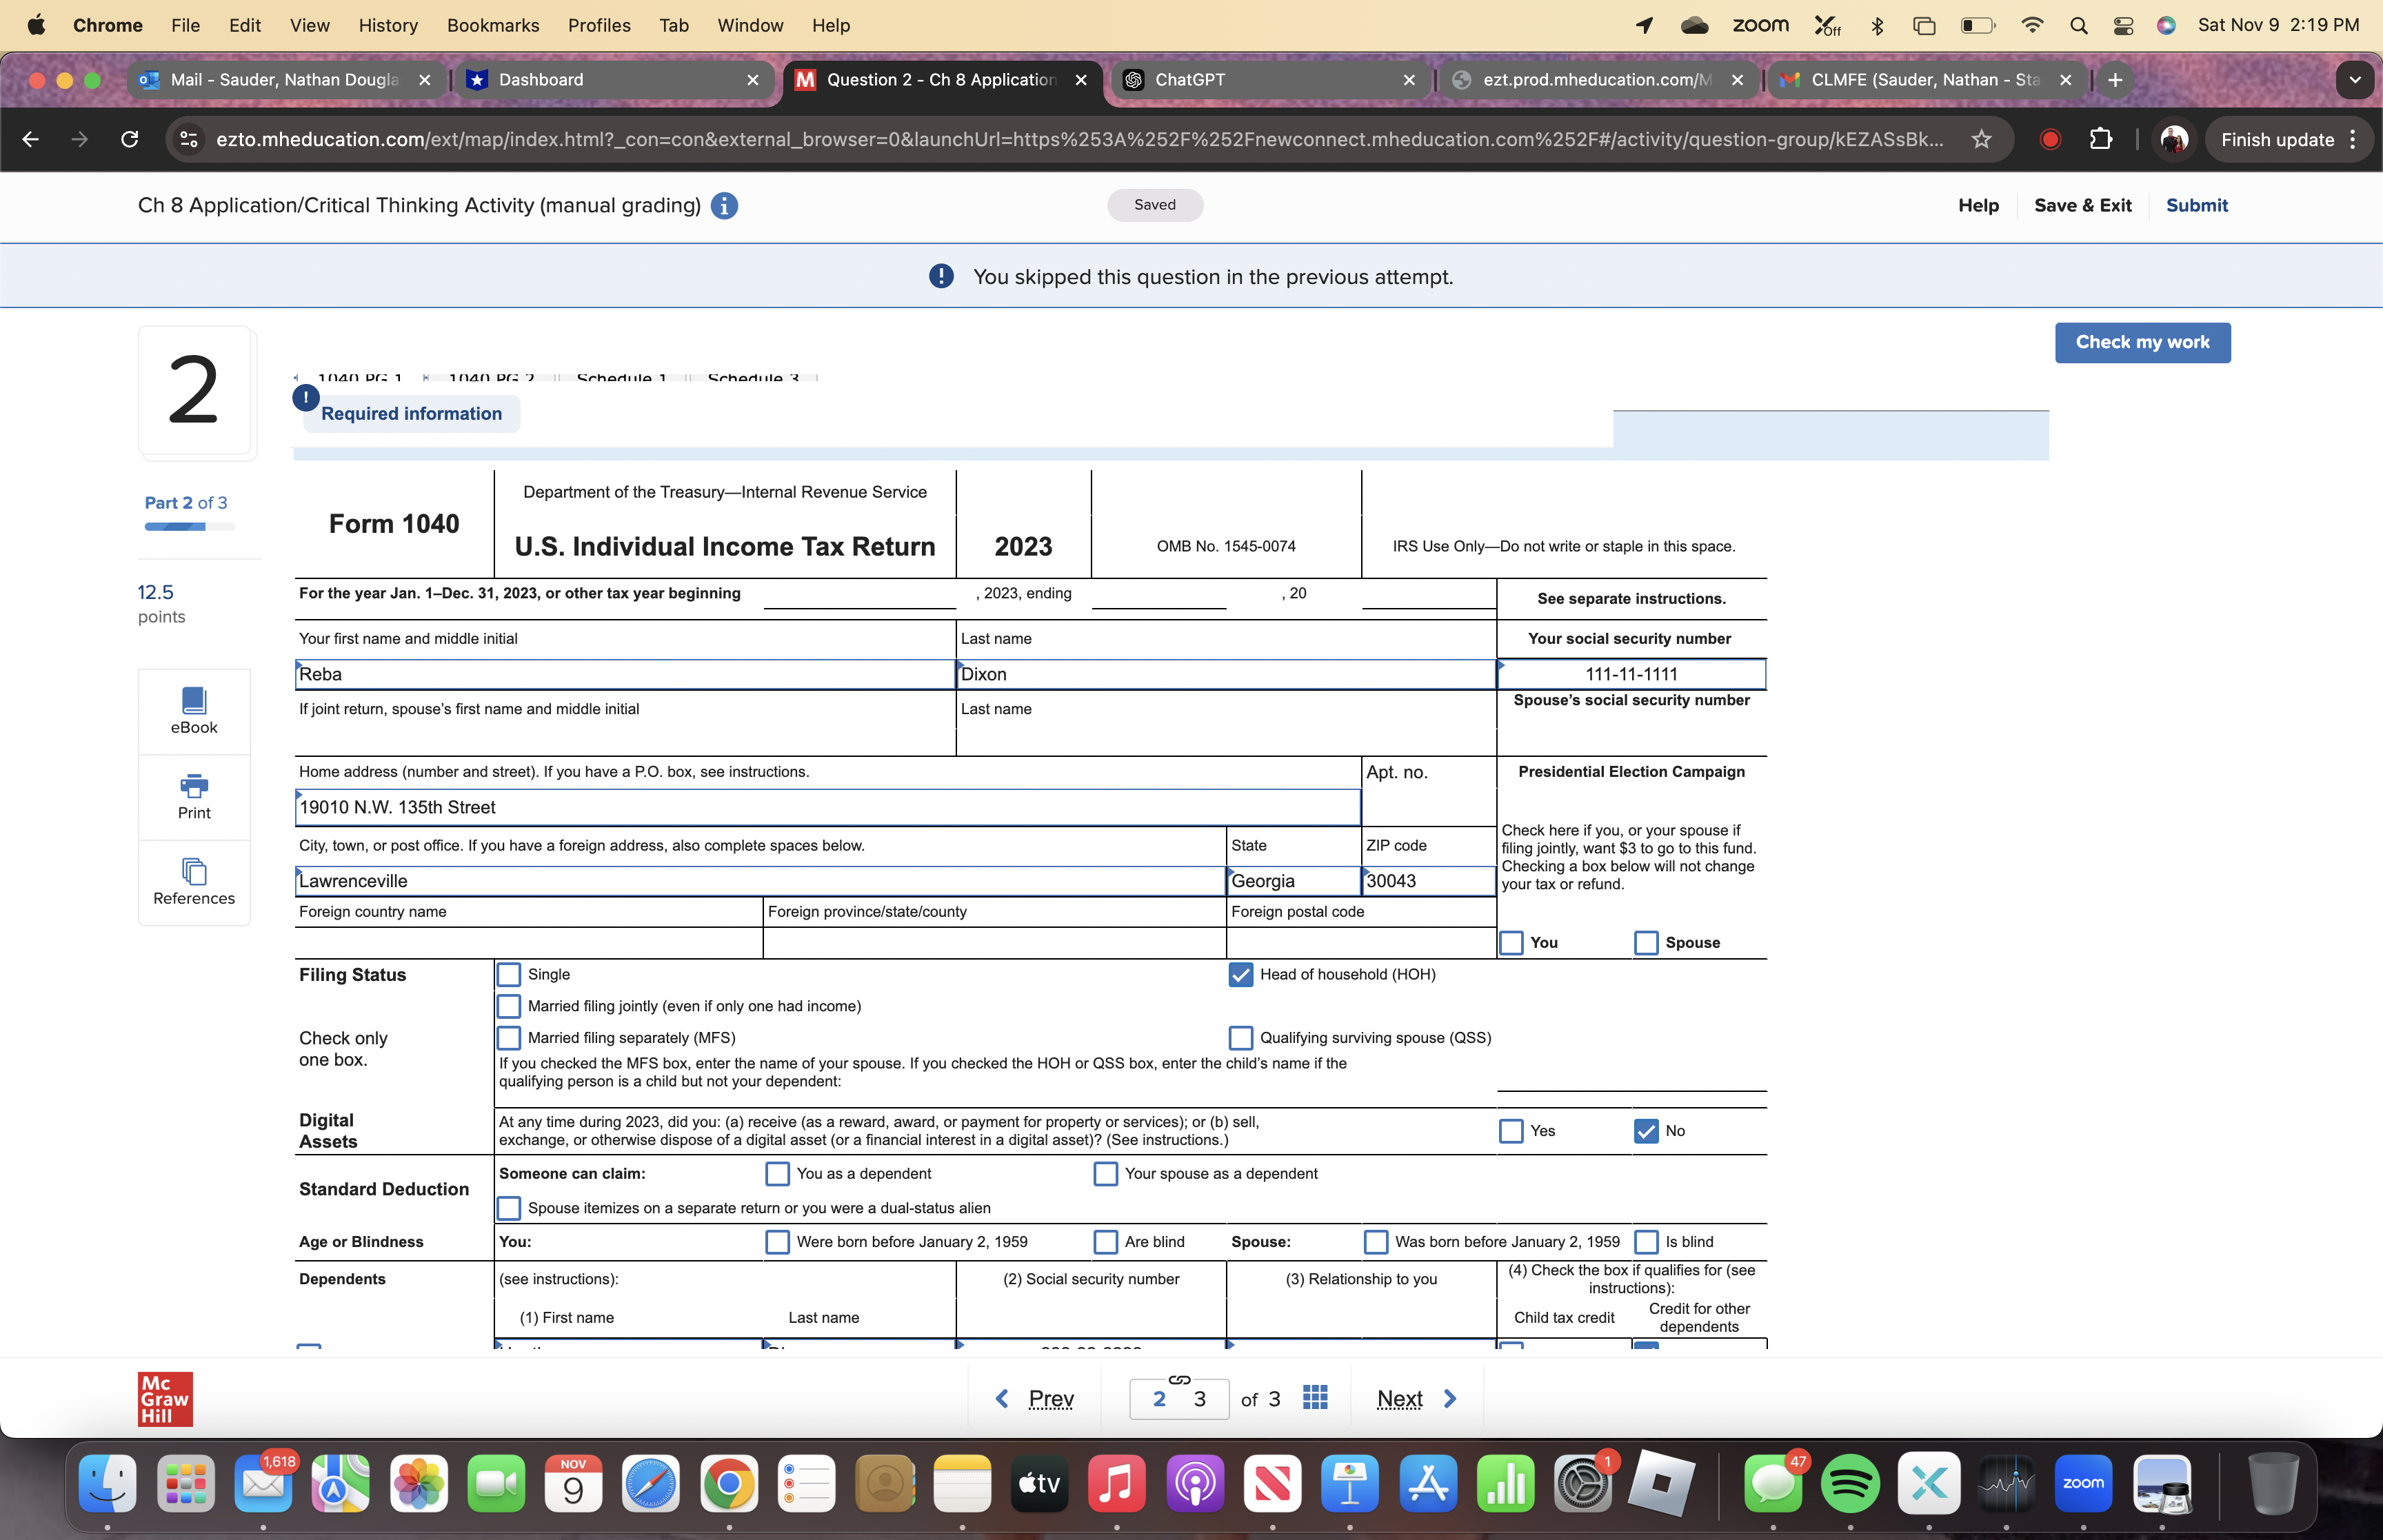Click the info icon beside the activity title
2383x1540 pixels.
coord(724,206)
